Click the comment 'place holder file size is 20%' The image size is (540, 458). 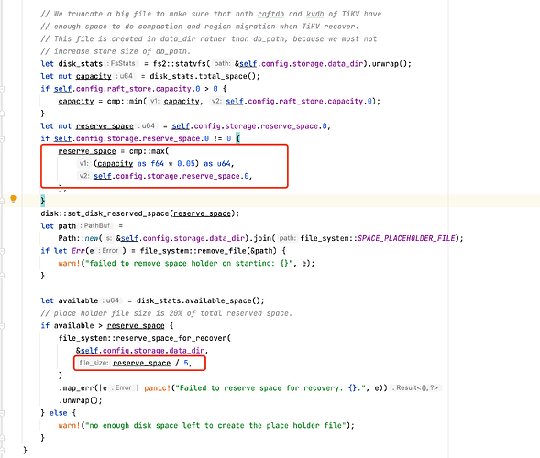point(166,313)
